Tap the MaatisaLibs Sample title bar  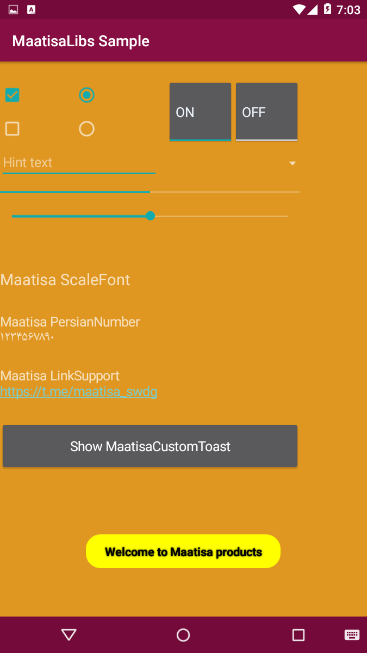tap(80, 40)
